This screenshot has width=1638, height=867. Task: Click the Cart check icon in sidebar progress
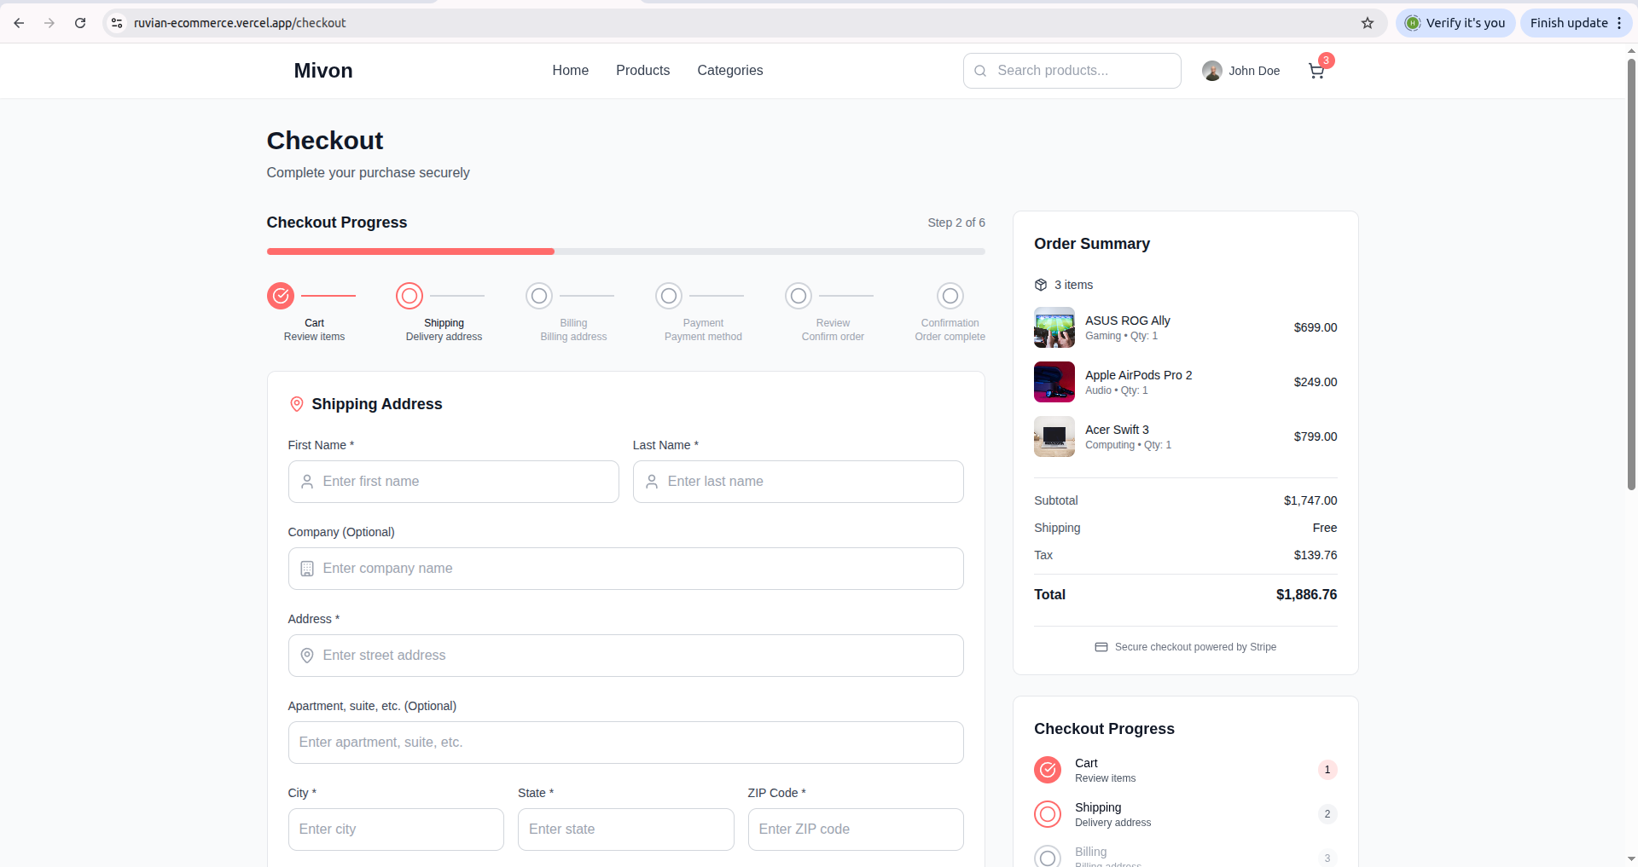click(1048, 770)
